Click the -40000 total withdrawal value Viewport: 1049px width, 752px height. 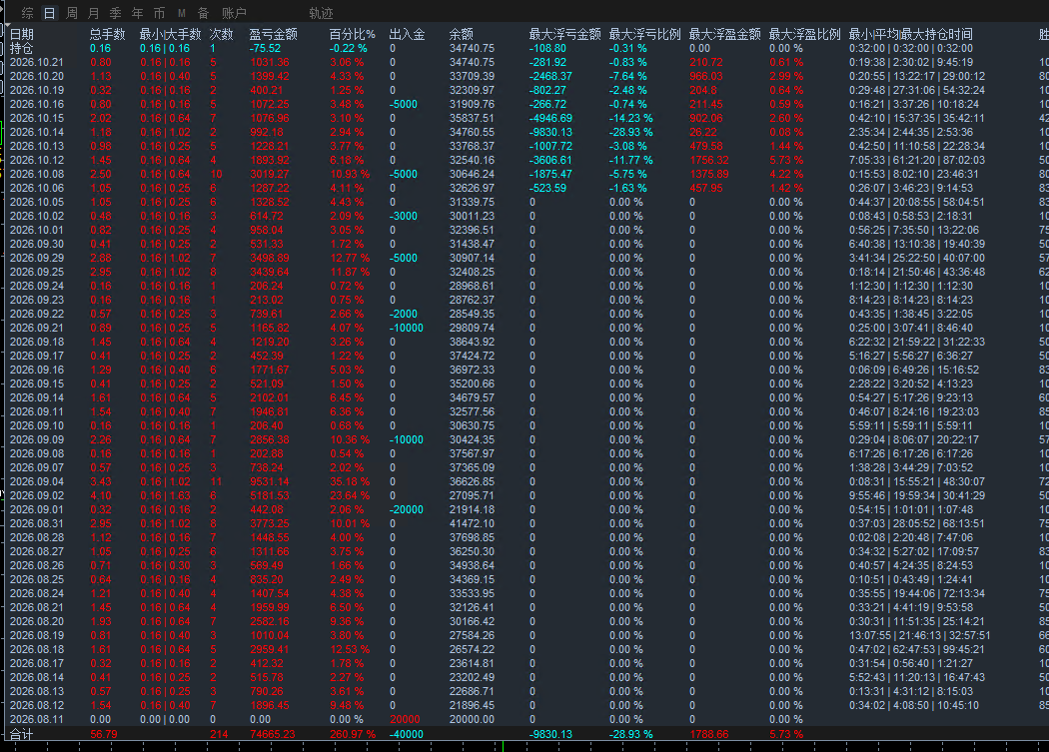point(406,734)
